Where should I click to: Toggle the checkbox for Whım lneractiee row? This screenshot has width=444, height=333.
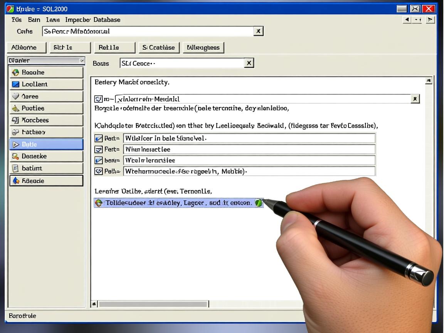click(99, 149)
